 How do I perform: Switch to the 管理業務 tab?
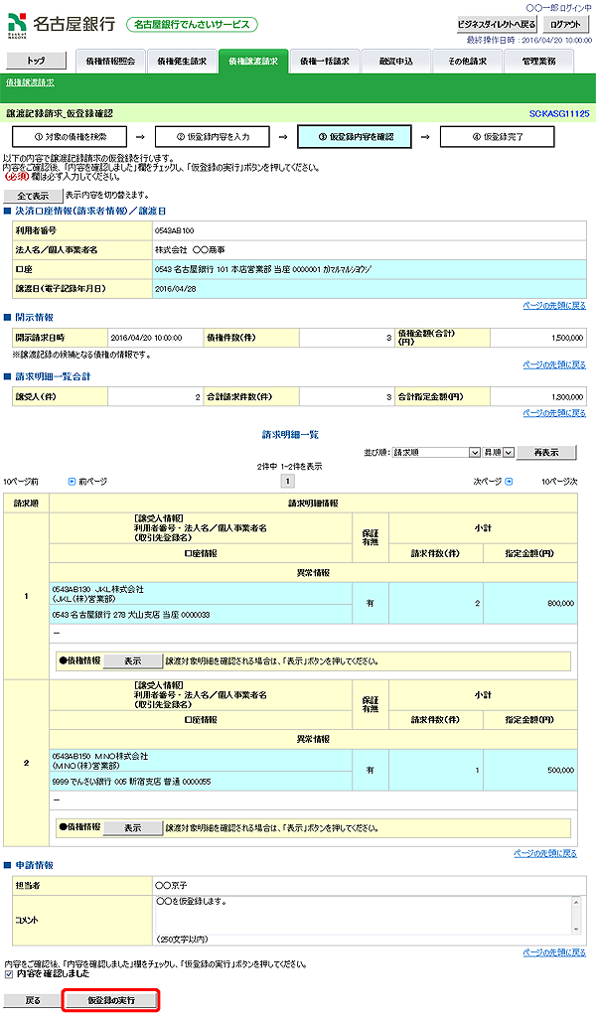coord(539,61)
